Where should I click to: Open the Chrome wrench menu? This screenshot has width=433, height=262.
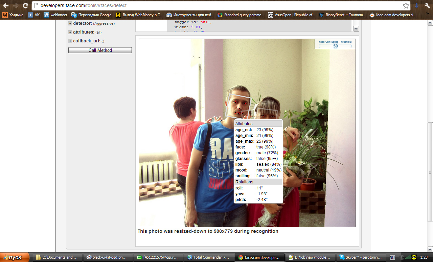click(x=427, y=5)
